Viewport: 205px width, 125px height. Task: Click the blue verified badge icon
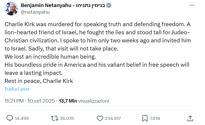tap(109, 5)
